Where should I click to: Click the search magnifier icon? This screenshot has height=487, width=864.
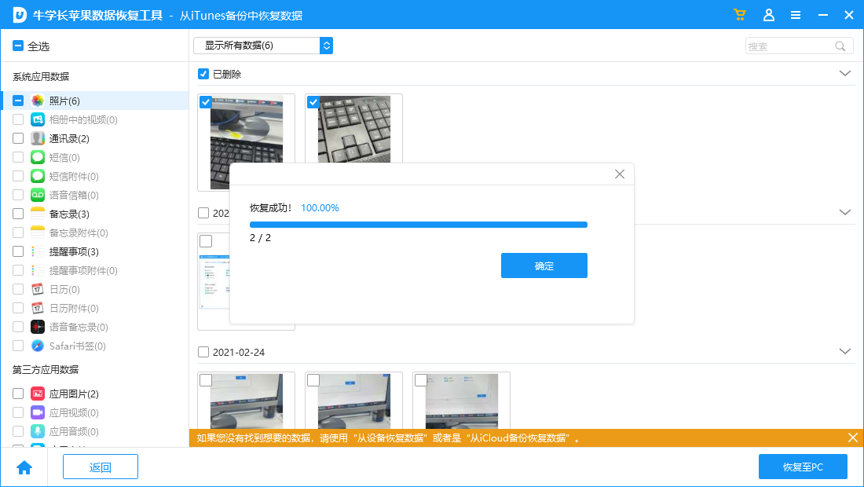[x=840, y=46]
